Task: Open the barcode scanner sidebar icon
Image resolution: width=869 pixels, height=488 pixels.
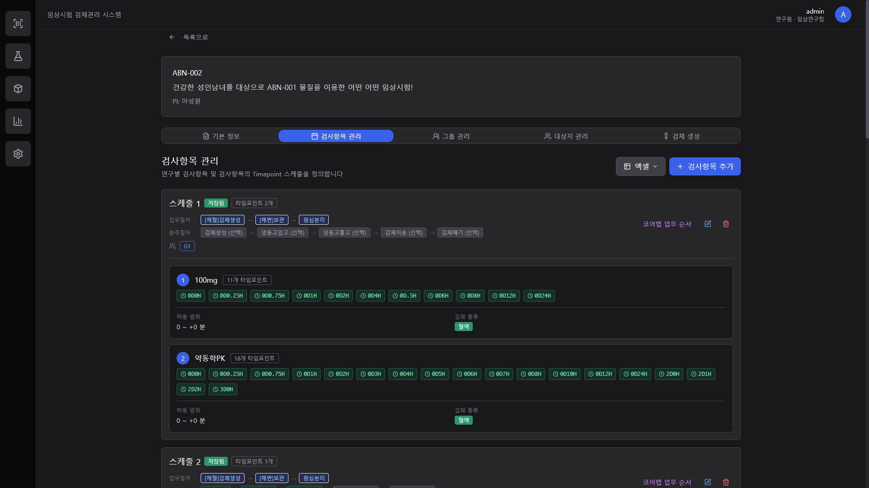Action: point(18,24)
